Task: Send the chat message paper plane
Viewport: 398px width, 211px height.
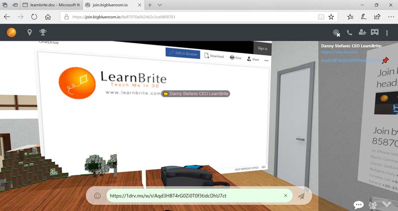Action: [301, 196]
